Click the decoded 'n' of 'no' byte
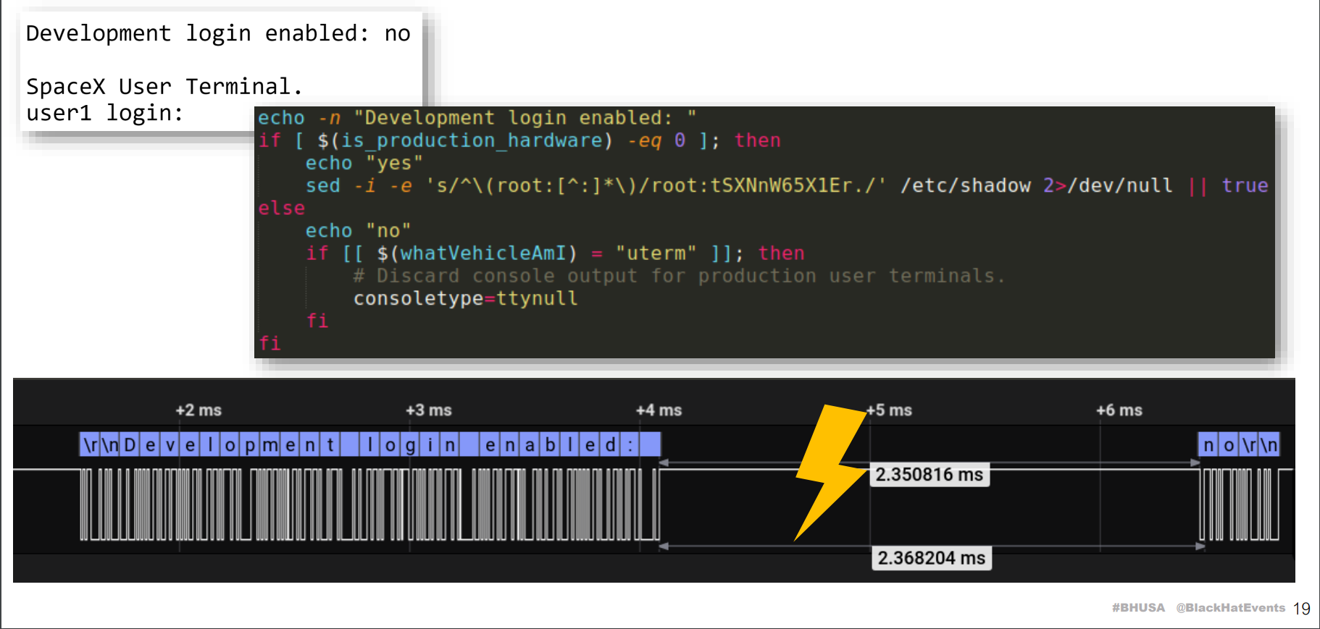The image size is (1320, 629). pos(1208,444)
